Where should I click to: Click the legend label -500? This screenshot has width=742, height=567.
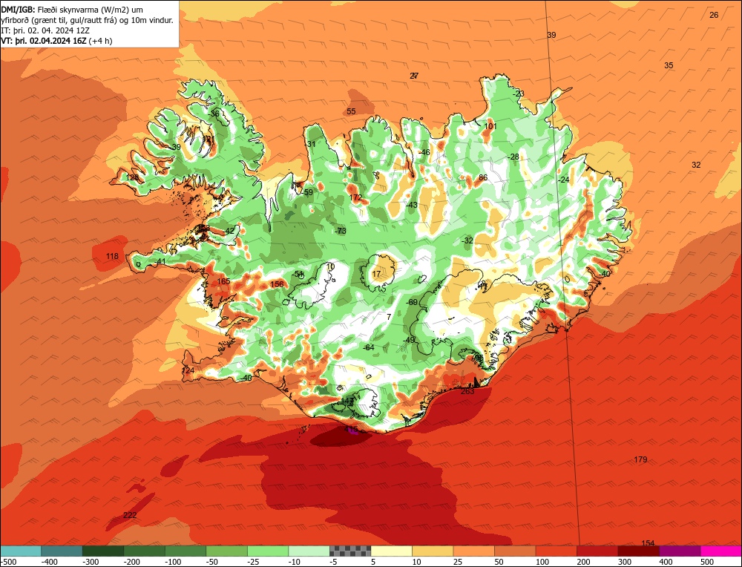tap(9, 562)
